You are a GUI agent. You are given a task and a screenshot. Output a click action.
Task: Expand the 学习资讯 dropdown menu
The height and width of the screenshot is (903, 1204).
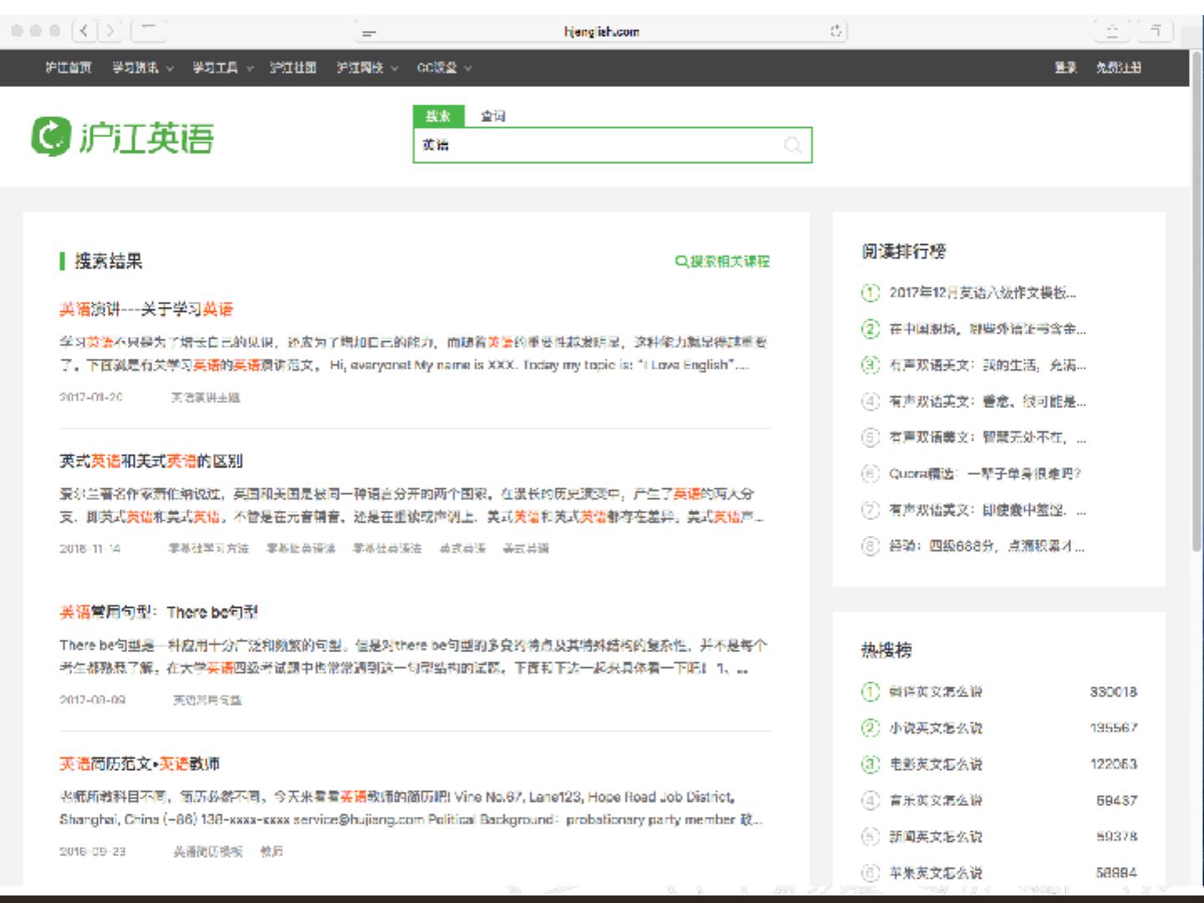[x=142, y=68]
